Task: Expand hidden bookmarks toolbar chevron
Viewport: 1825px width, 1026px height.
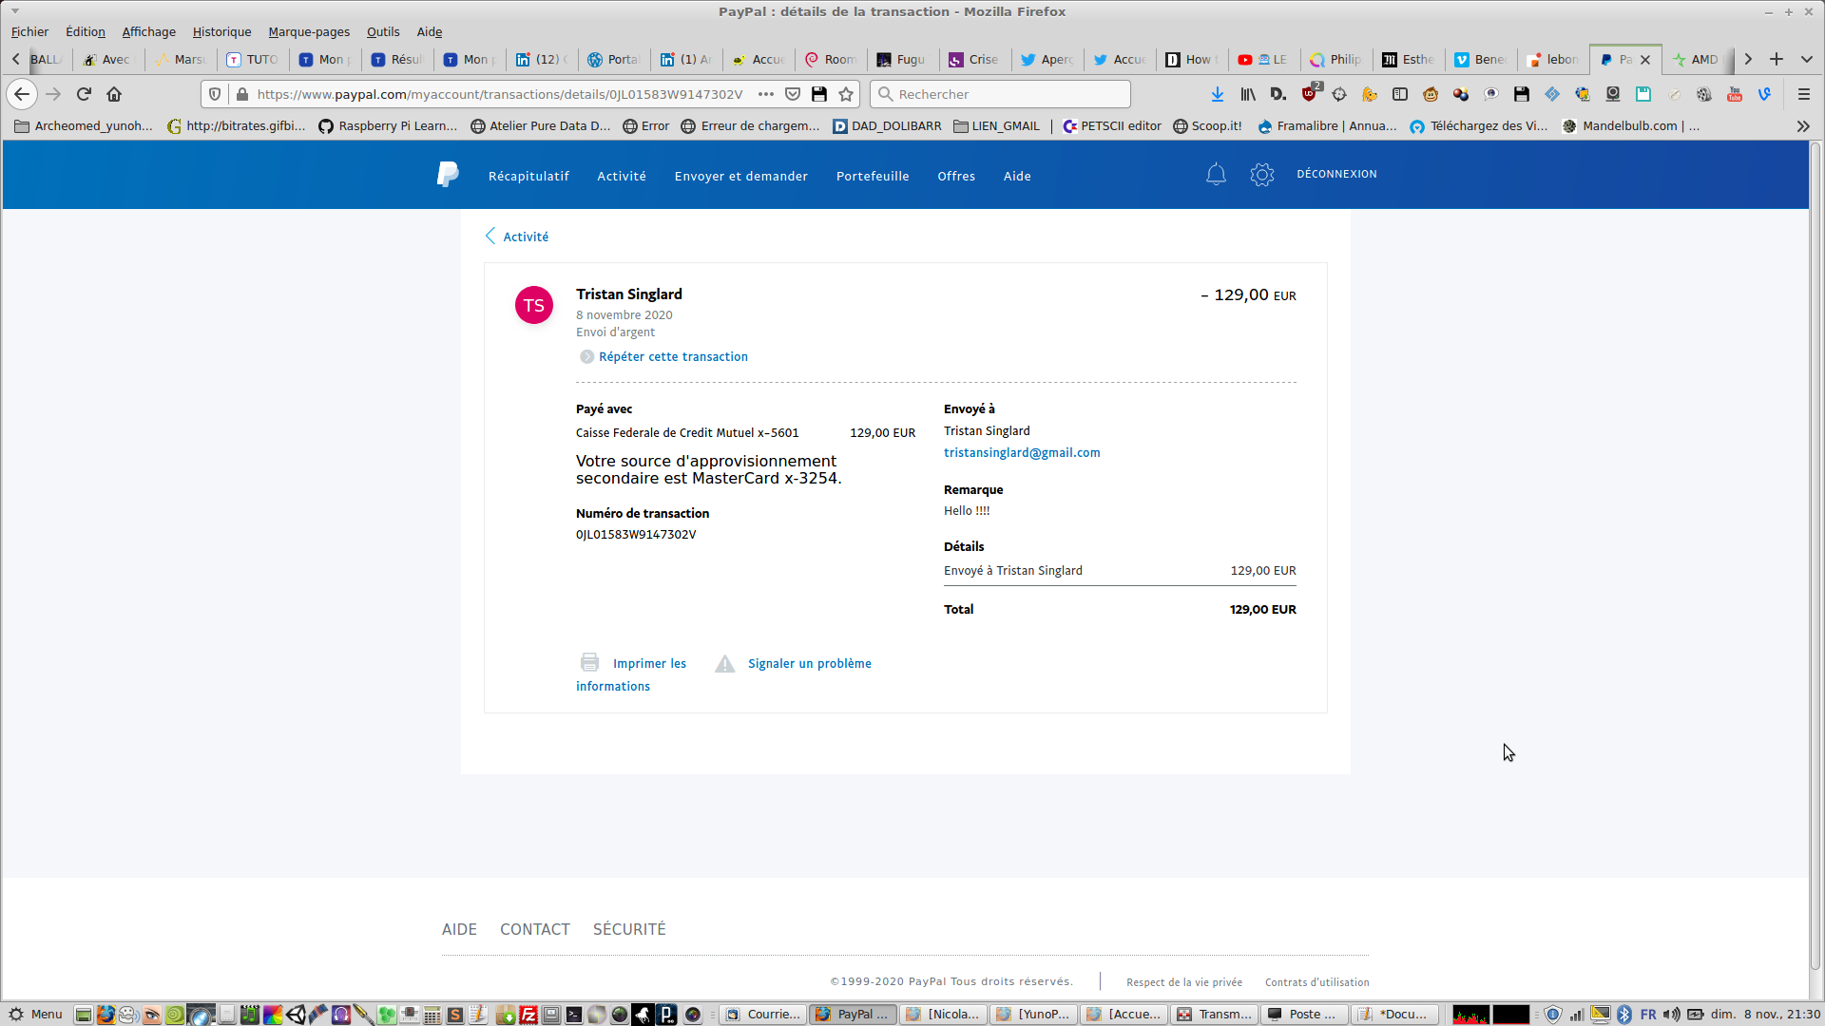Action: (1802, 126)
